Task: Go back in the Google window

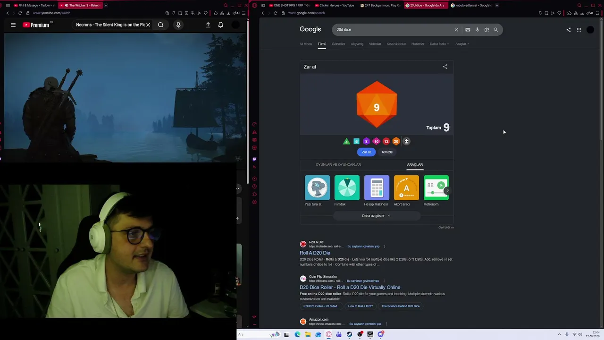Action: click(x=263, y=13)
